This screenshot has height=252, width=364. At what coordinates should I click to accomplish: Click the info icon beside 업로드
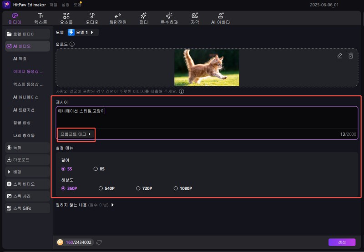coord(72,44)
